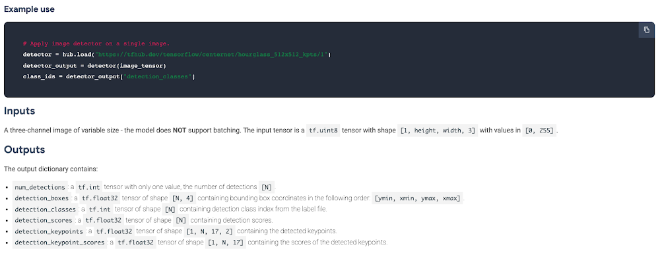Click the '[ymin, xmin, ymax, xmax]' tag
This screenshot has width=660, height=255.
tap(418, 198)
